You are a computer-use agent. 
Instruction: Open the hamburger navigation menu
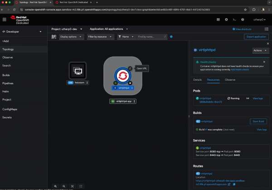[x=5, y=19]
